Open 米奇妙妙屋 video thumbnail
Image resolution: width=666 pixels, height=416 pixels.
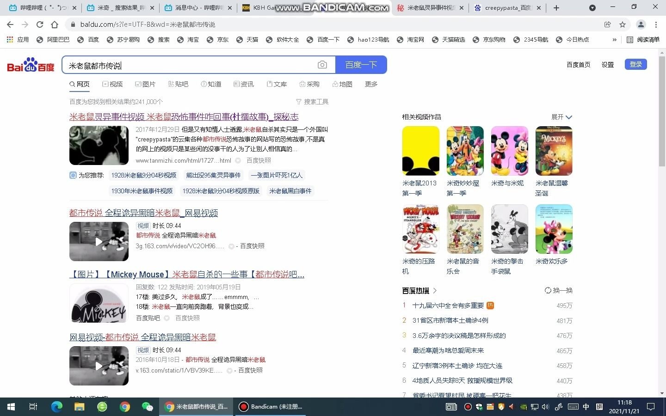465,151
